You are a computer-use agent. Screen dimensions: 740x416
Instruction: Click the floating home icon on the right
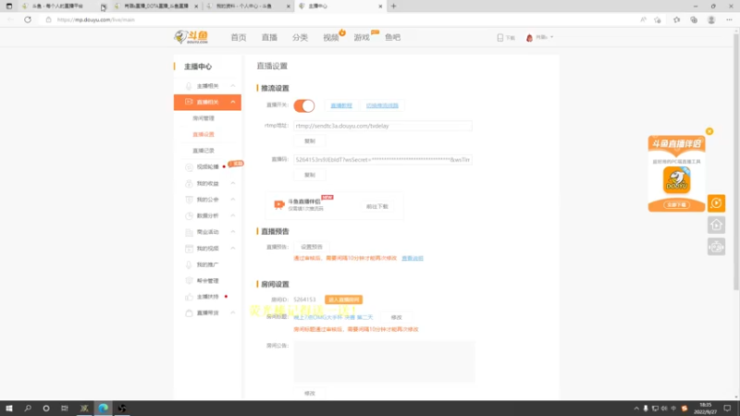[x=716, y=225]
